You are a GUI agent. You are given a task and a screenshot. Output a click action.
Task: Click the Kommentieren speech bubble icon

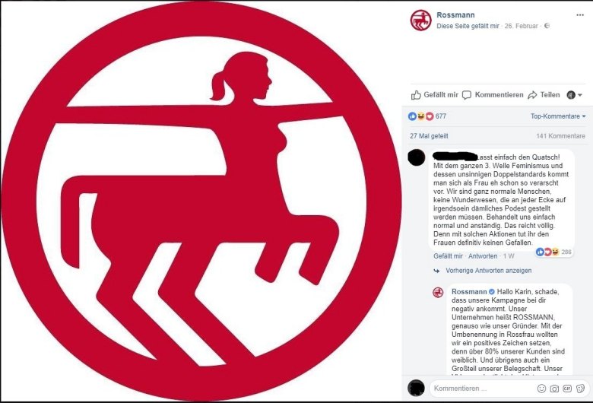467,95
